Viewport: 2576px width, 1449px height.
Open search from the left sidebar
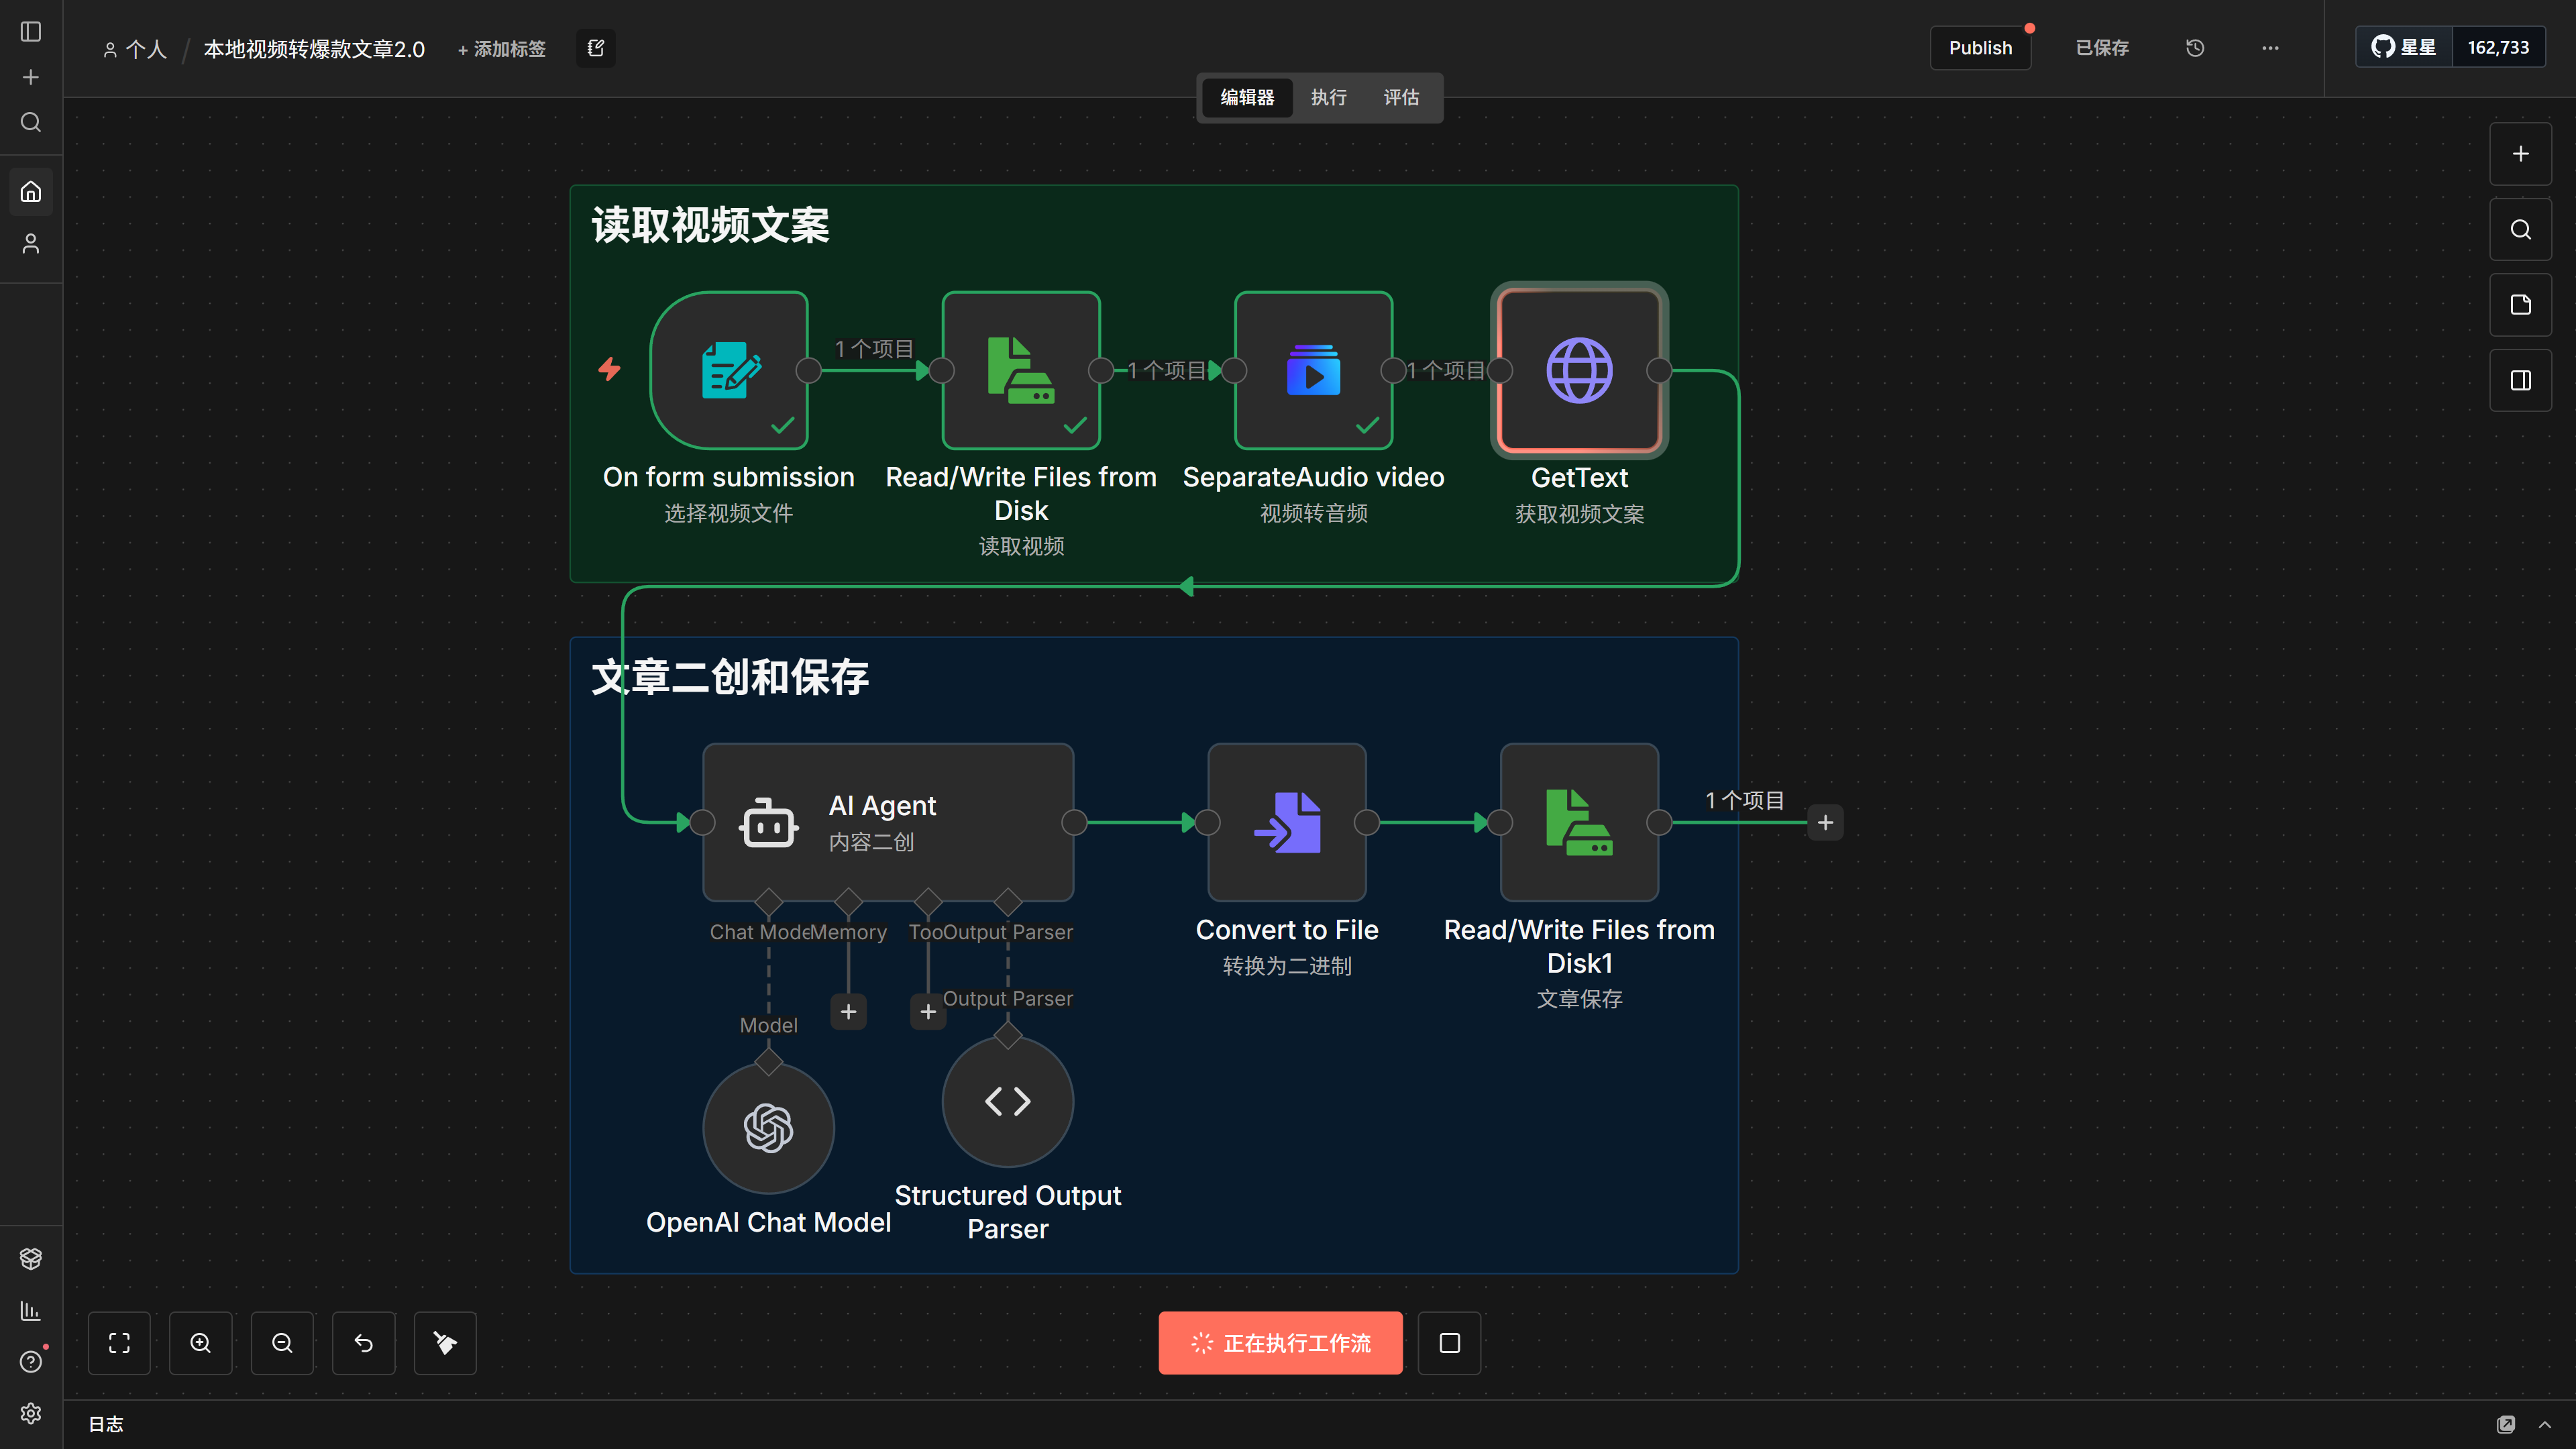(30, 122)
